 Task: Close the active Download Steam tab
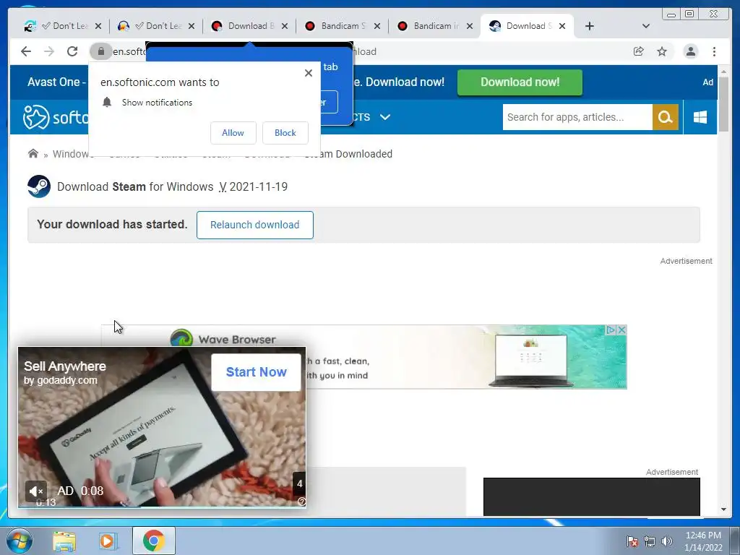pos(562,27)
